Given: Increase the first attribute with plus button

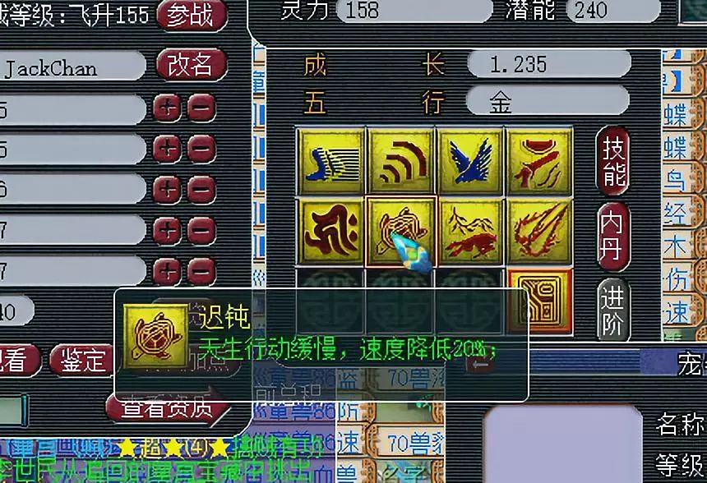Looking at the screenshot, I should (x=167, y=108).
